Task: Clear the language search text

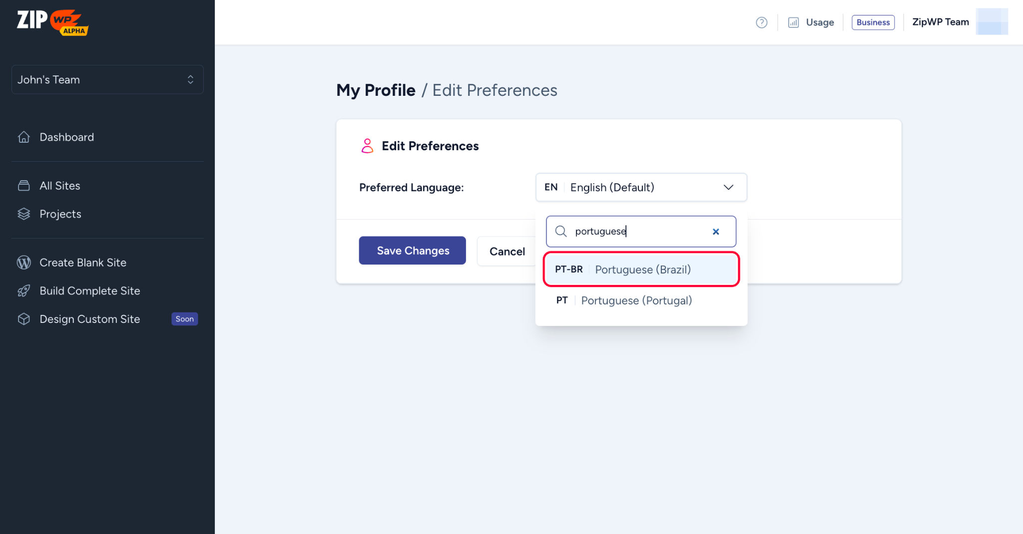Action: click(716, 232)
